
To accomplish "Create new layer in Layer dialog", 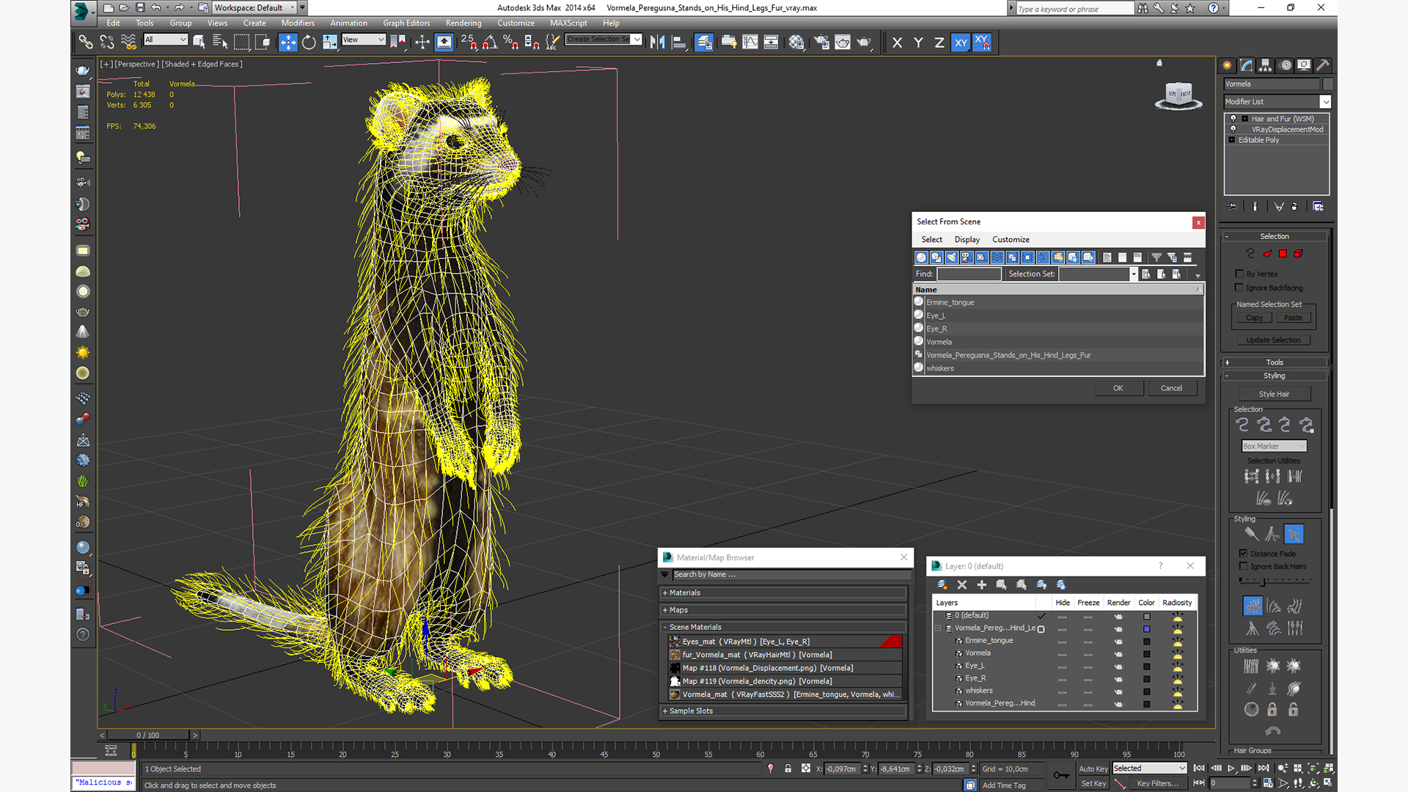I will [x=942, y=585].
